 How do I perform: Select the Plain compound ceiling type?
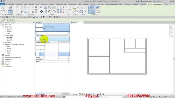52,54
